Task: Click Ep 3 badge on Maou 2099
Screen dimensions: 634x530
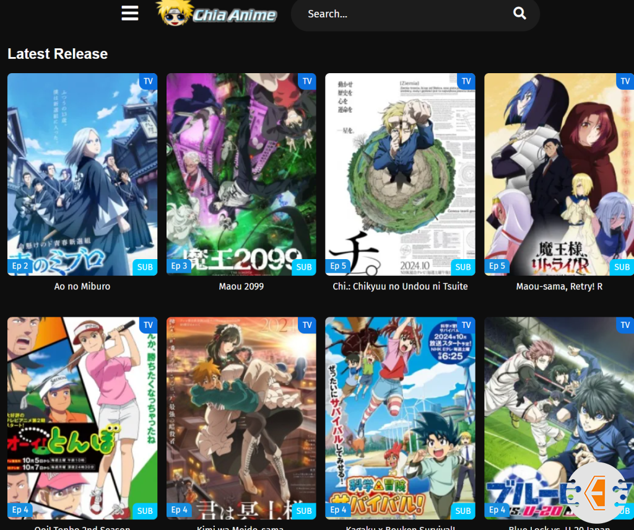Action: [x=179, y=266]
